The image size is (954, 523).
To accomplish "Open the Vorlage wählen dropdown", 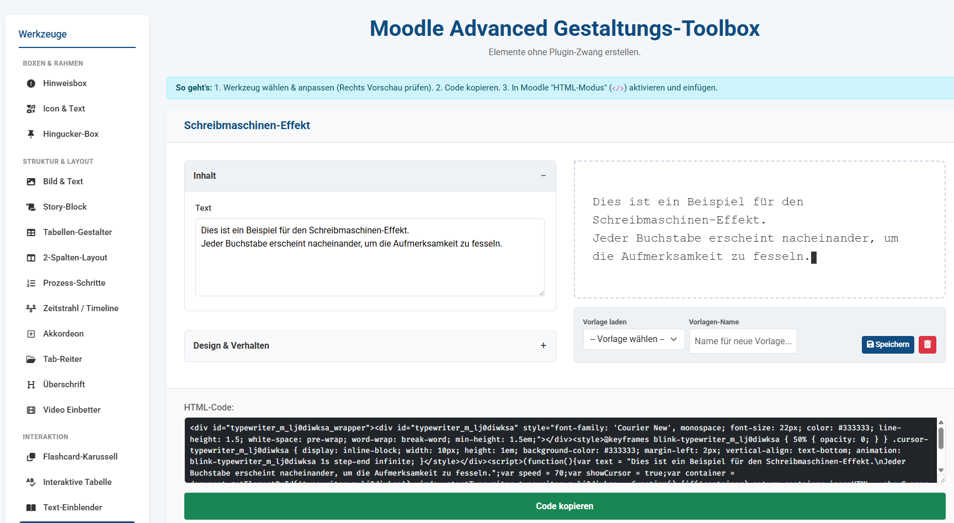I will [x=633, y=339].
